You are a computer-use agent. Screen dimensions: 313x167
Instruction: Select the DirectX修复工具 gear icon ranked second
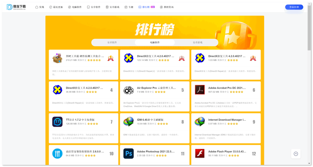pos(128,58)
